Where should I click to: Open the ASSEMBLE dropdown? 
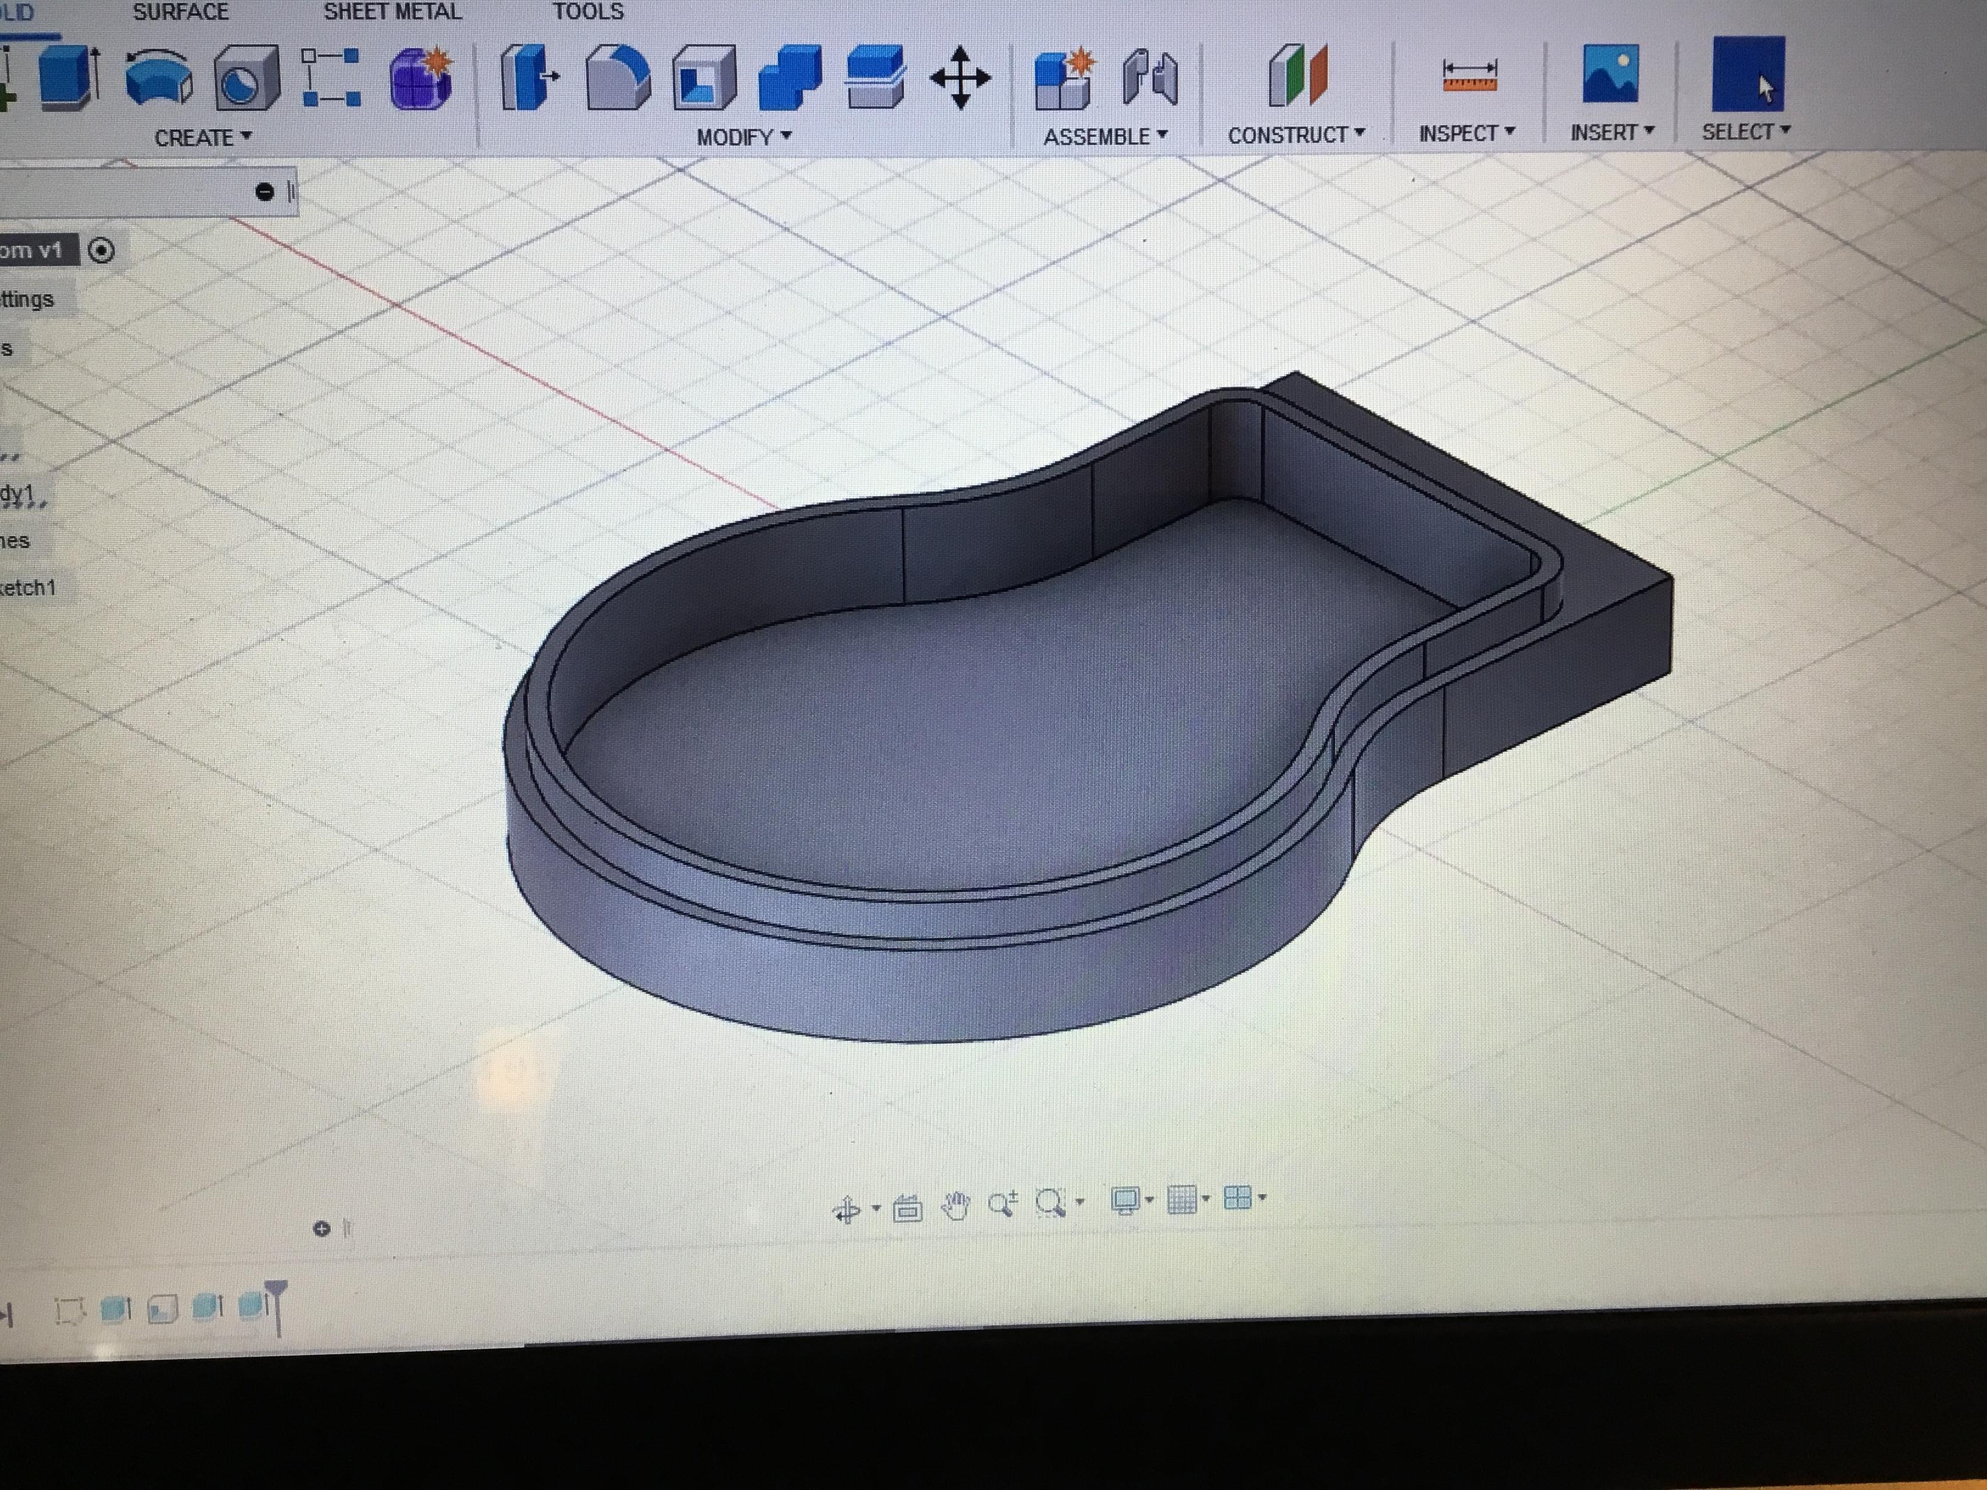point(1105,136)
